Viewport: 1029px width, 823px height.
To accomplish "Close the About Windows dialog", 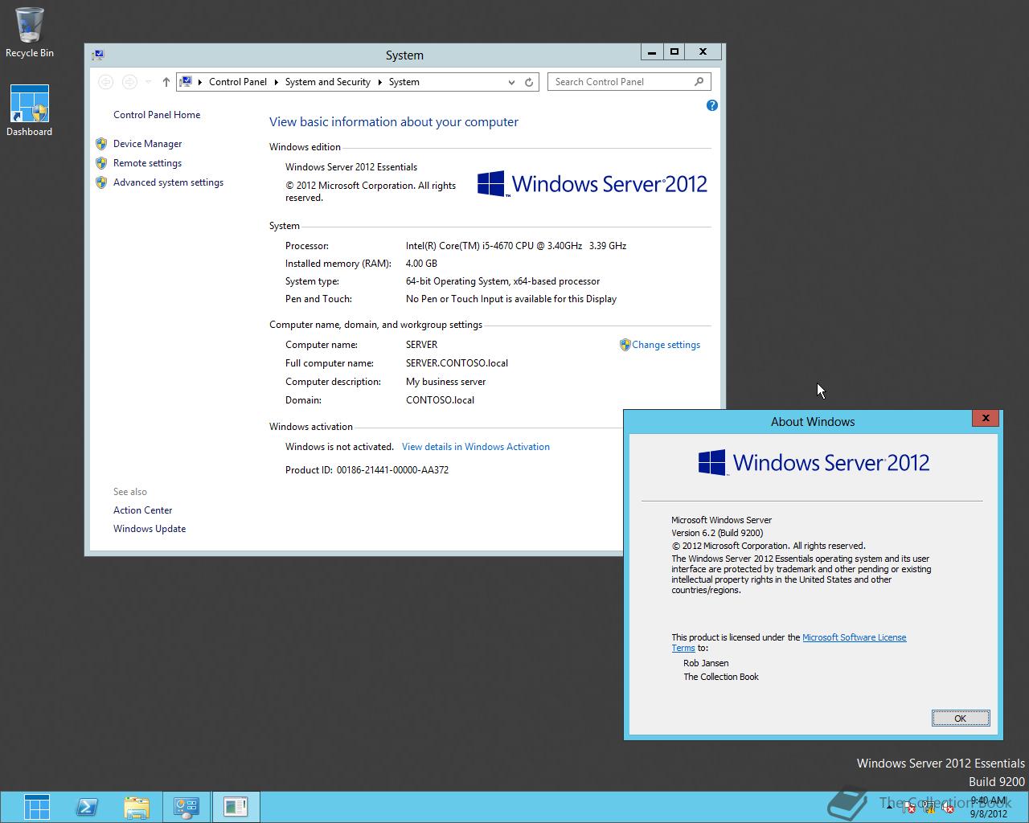I will 986,418.
